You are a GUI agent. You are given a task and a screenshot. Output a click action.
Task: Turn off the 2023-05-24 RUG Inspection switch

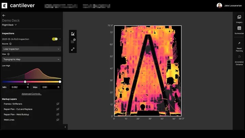[55, 39]
